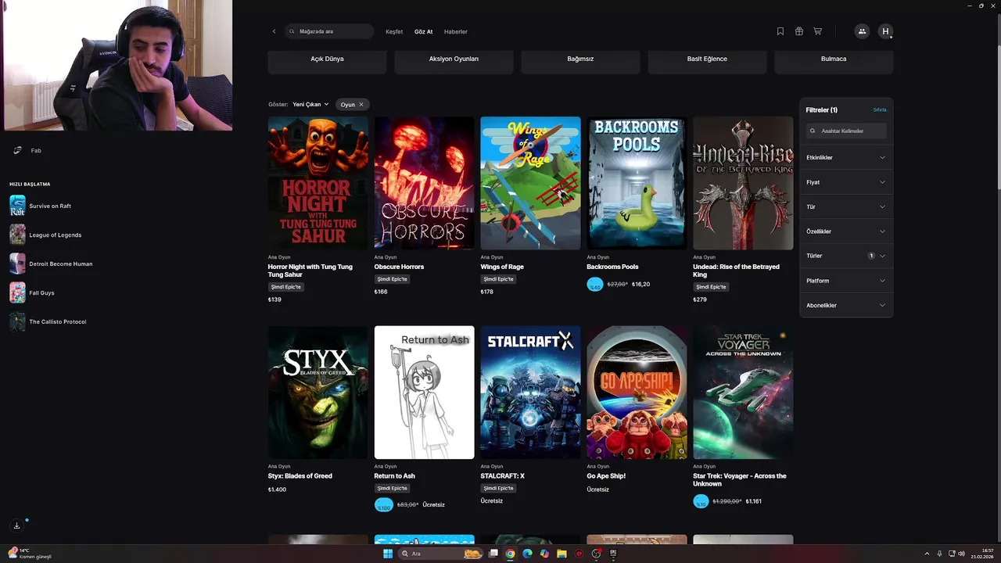Open the STALCRAFT X cover
Image resolution: width=1001 pixels, height=563 pixels.
(530, 393)
